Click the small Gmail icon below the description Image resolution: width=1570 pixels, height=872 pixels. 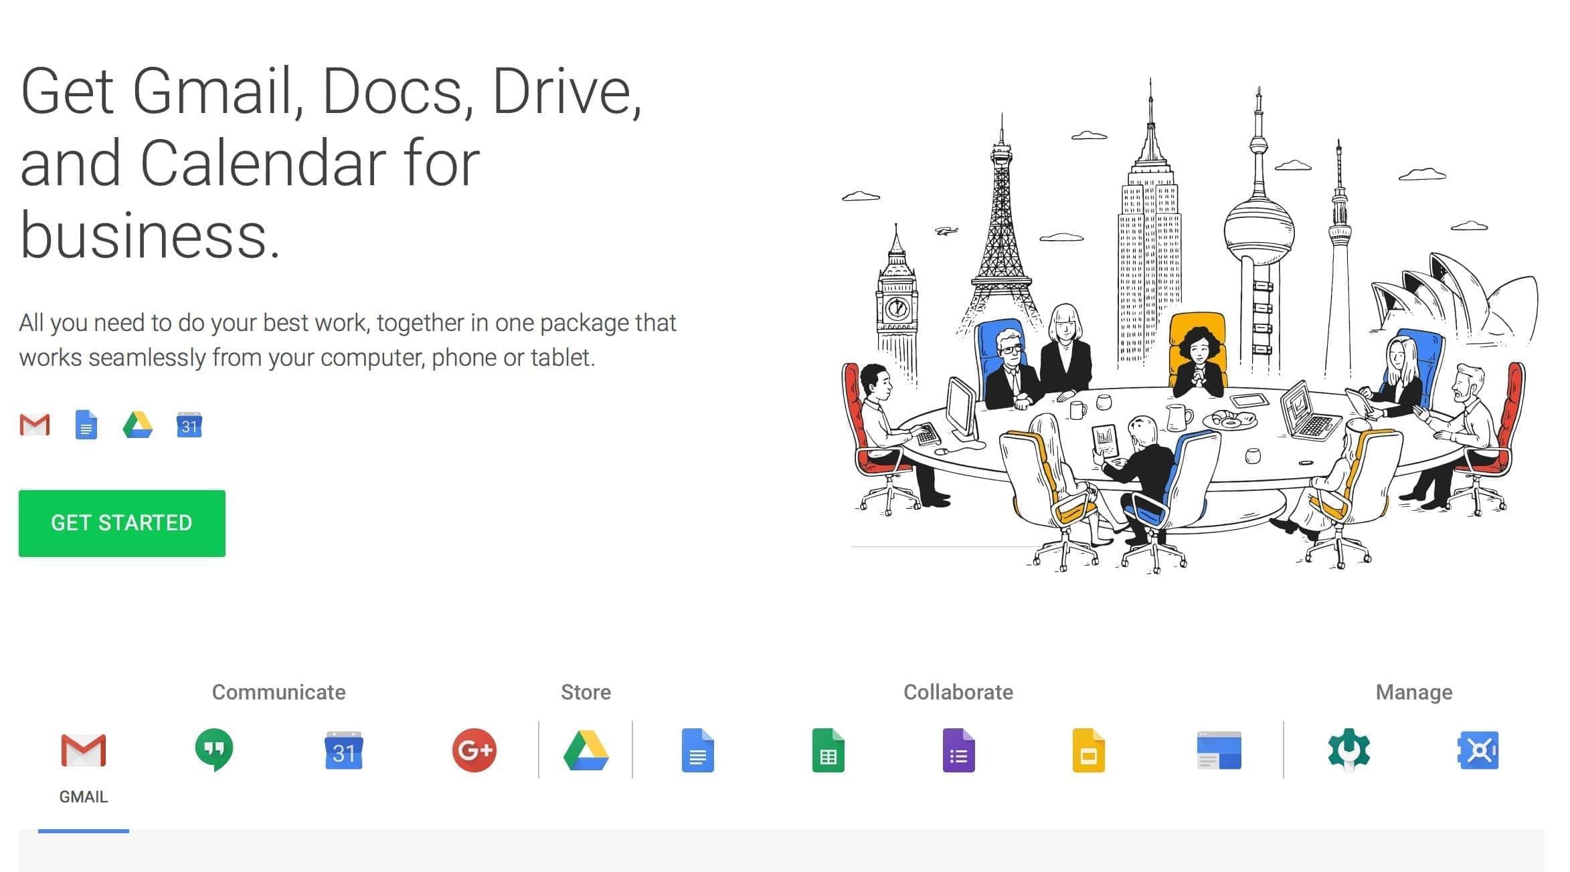35,425
